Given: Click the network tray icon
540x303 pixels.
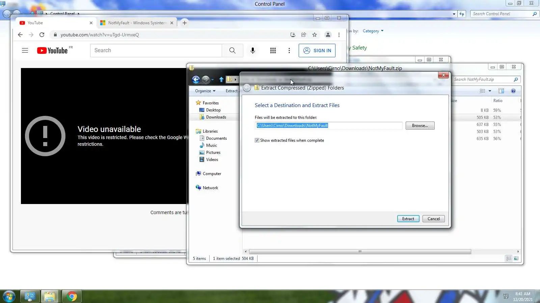Looking at the screenshot, I should coord(506,297).
